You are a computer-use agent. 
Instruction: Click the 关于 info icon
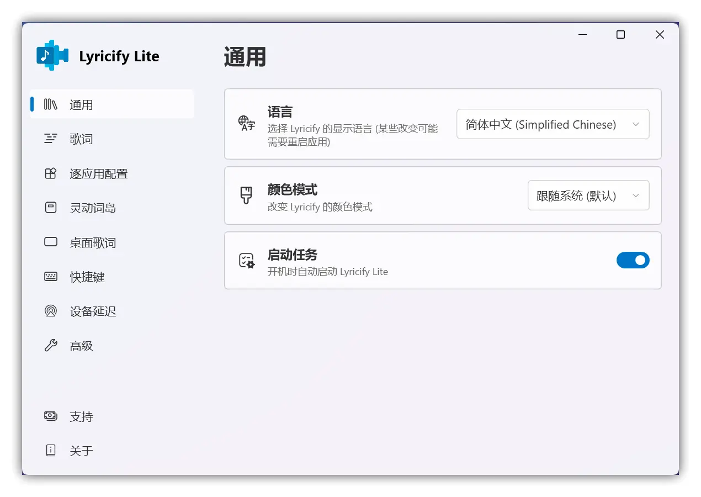(x=51, y=450)
